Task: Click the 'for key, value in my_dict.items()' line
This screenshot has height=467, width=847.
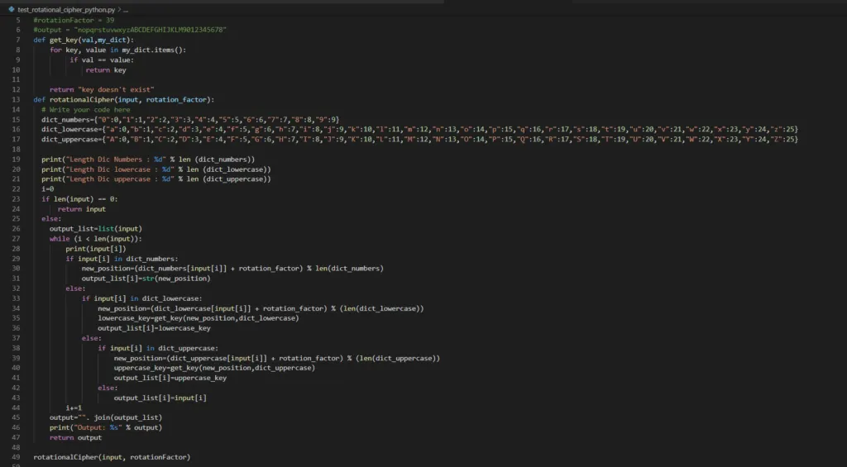Action: tap(117, 50)
